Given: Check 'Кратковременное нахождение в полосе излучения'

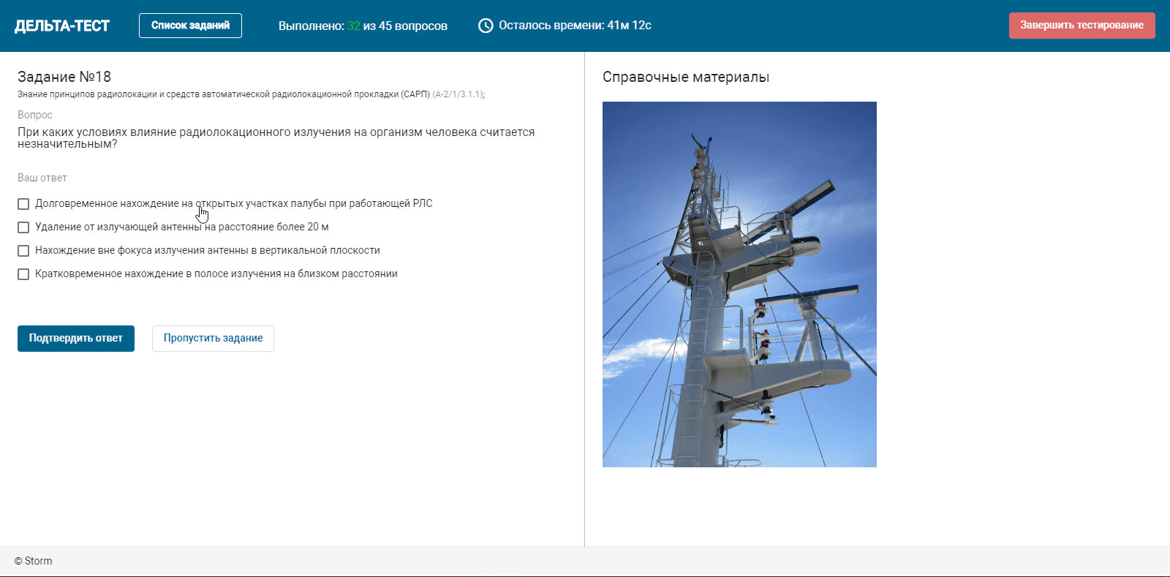Looking at the screenshot, I should (23, 274).
